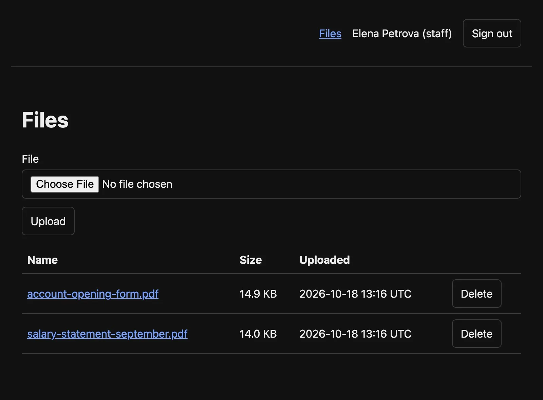Select the 14.0 KB size cell
Image resolution: width=543 pixels, height=400 pixels.
258,334
